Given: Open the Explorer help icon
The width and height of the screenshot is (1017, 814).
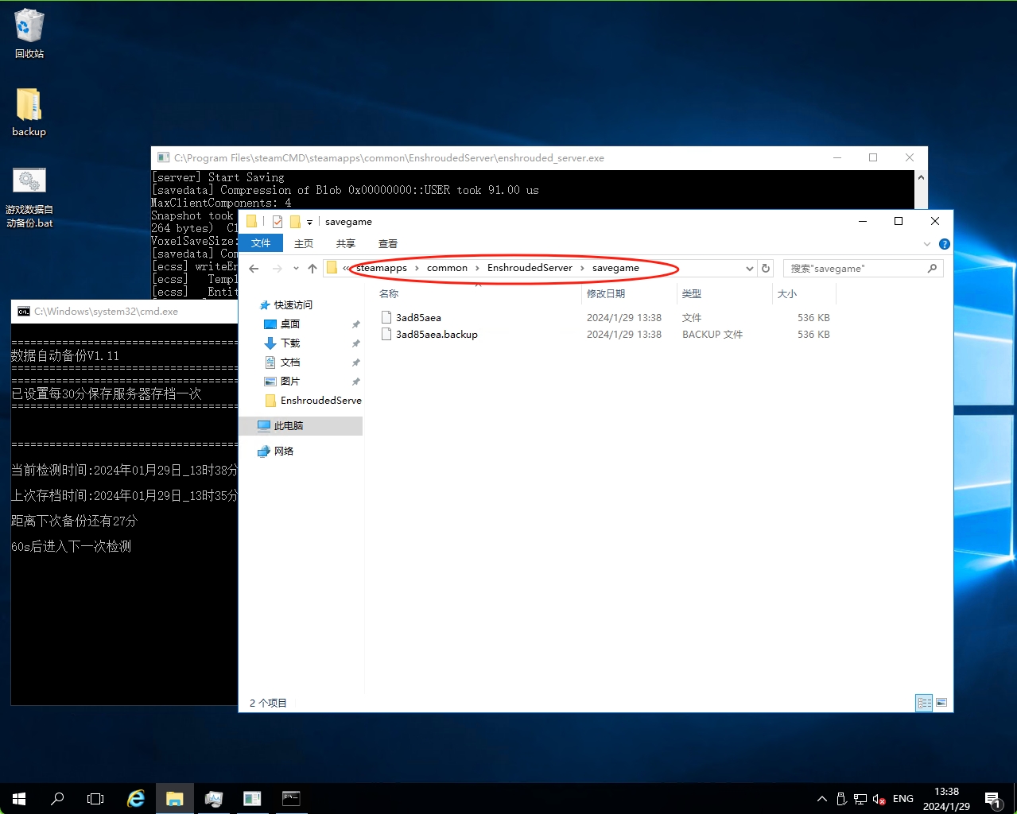Looking at the screenshot, I should (944, 244).
